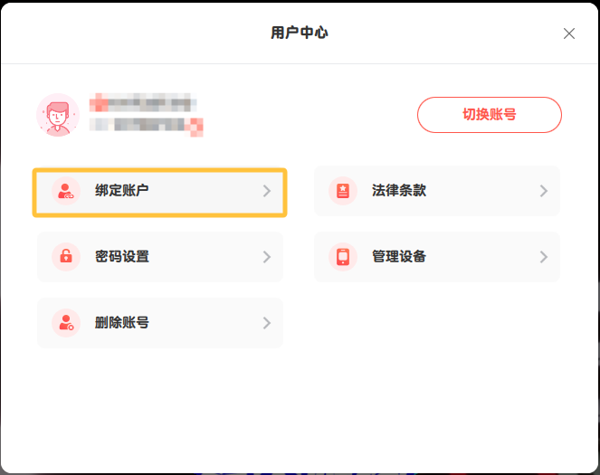This screenshot has height=475, width=600.
Task: Click the user avatar picture
Action: [x=58, y=115]
